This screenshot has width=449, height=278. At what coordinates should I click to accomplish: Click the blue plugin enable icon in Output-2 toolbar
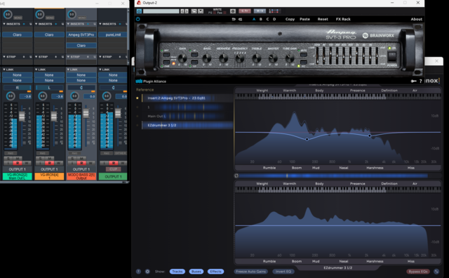coord(139,11)
